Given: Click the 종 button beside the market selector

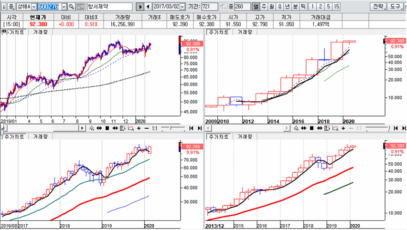Looking at the screenshot, I should tap(11, 7).
